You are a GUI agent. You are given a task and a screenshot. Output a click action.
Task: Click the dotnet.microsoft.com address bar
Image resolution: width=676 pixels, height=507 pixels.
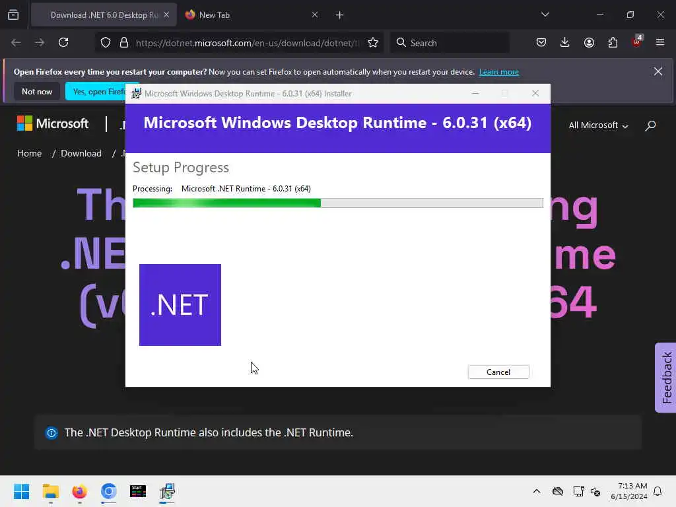tap(247, 43)
